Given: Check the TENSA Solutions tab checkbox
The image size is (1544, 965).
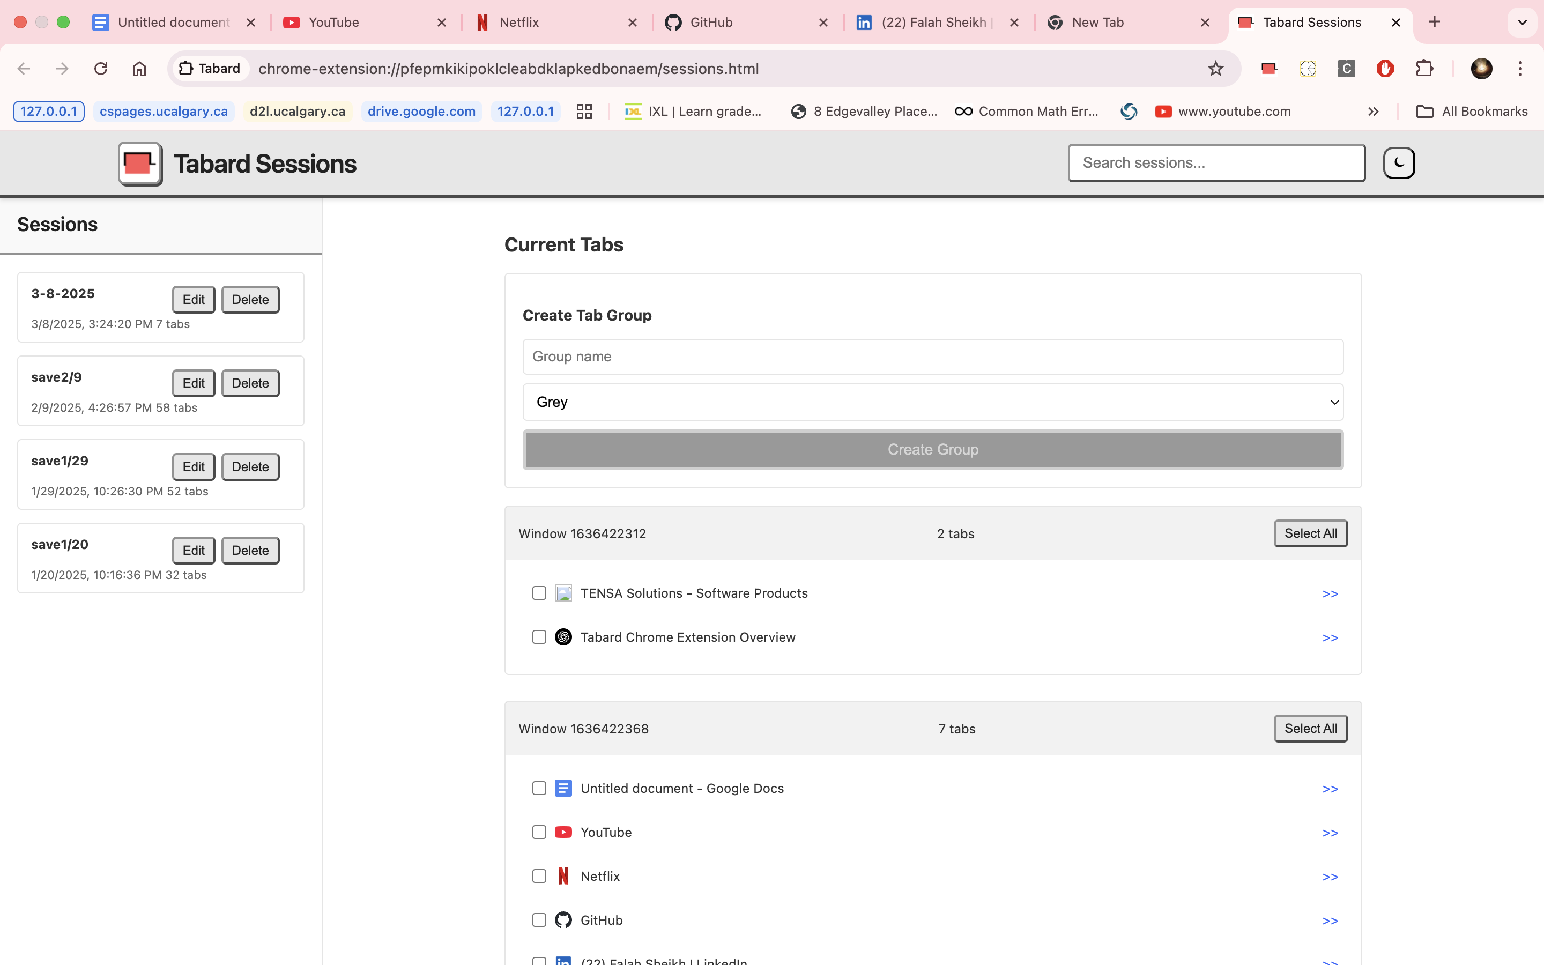Looking at the screenshot, I should [x=539, y=593].
